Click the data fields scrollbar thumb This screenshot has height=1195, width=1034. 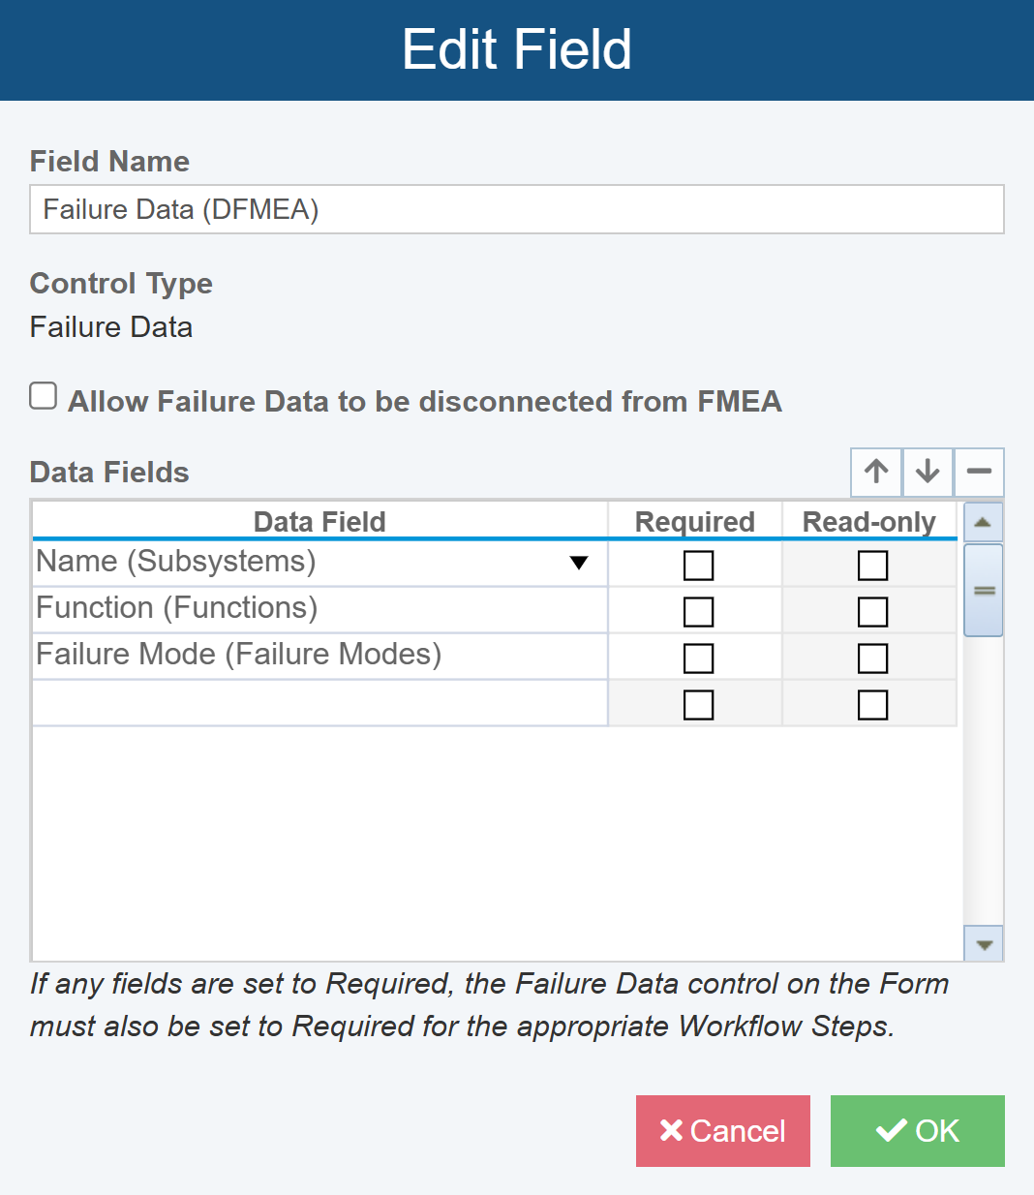(984, 590)
